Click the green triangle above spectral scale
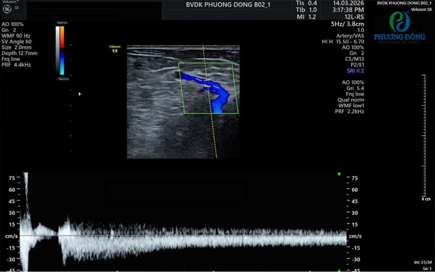 pos(339,174)
